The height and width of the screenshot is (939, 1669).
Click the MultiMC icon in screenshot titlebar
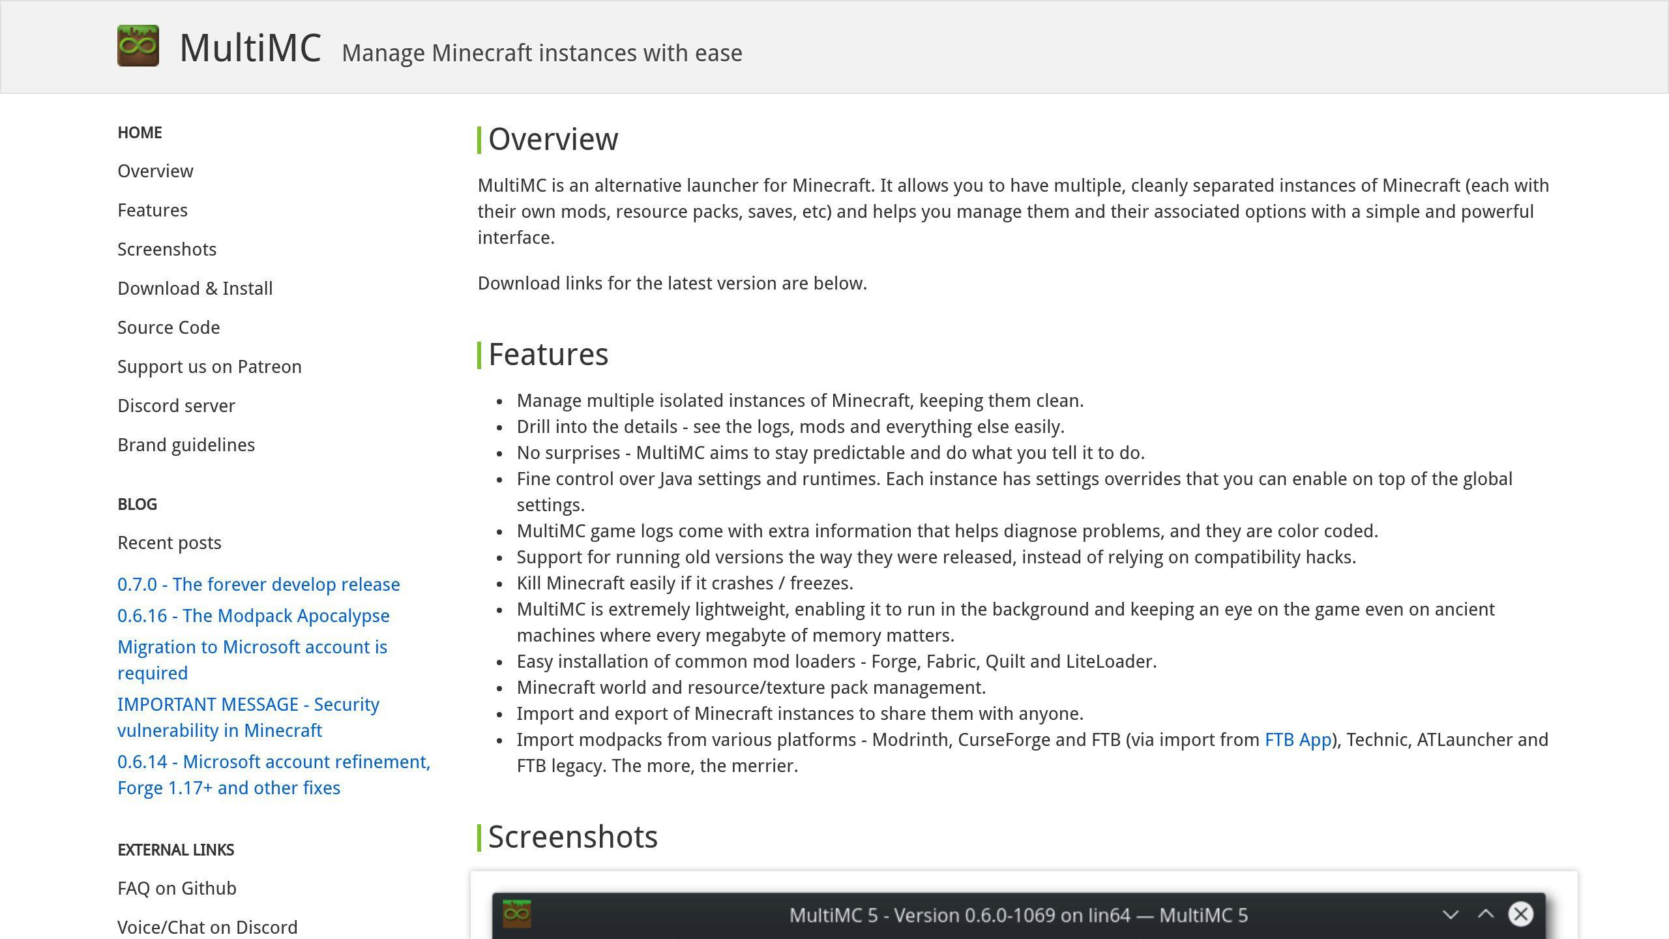[517, 914]
